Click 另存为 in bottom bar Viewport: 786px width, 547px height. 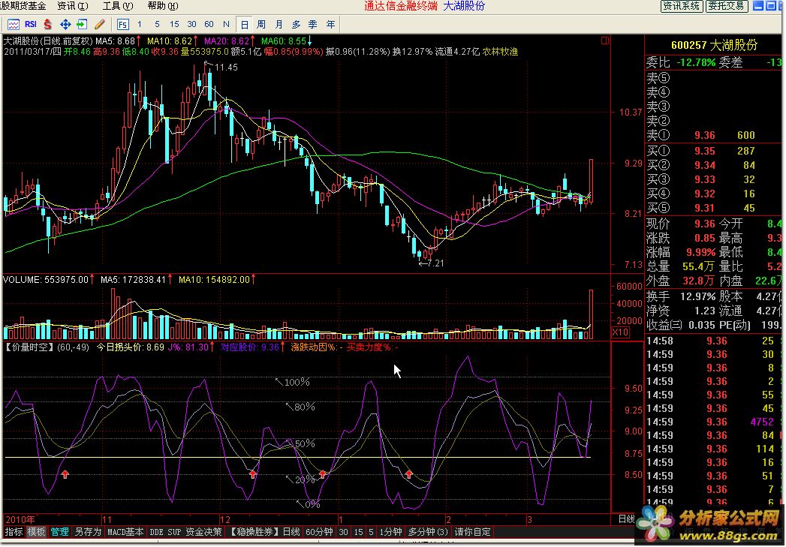click(x=88, y=532)
